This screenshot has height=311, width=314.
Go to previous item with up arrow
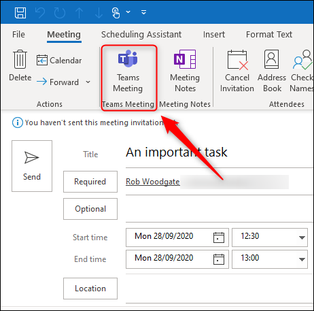(79, 12)
